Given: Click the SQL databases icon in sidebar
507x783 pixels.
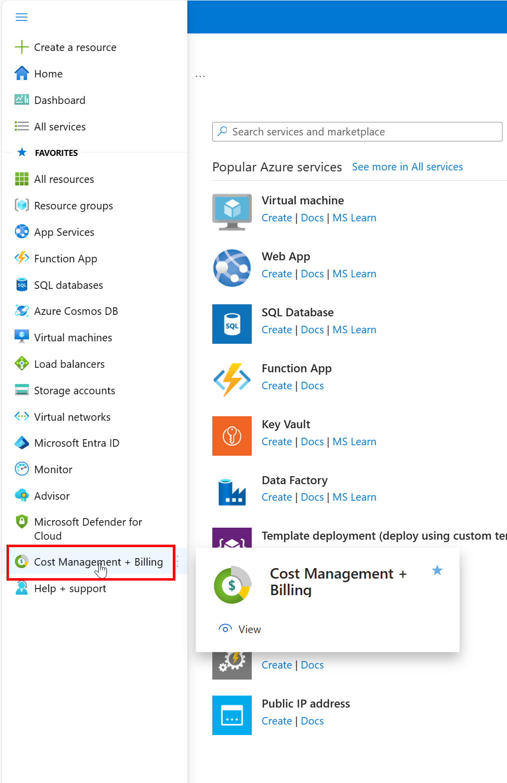Looking at the screenshot, I should click(x=21, y=285).
